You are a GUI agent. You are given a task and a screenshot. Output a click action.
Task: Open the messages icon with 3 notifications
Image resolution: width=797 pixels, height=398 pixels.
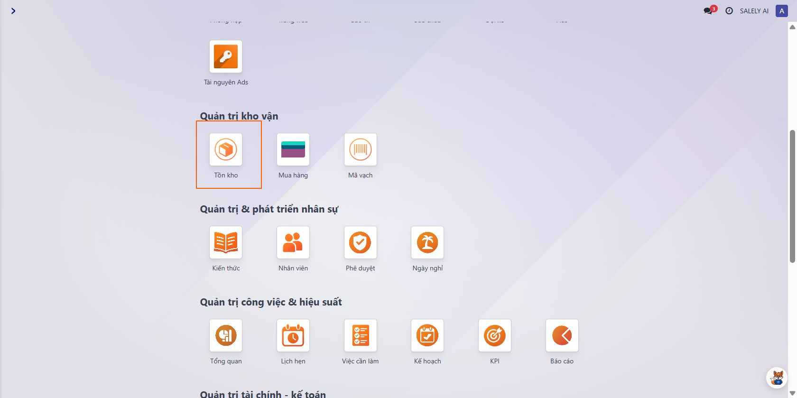pyautogui.click(x=708, y=11)
